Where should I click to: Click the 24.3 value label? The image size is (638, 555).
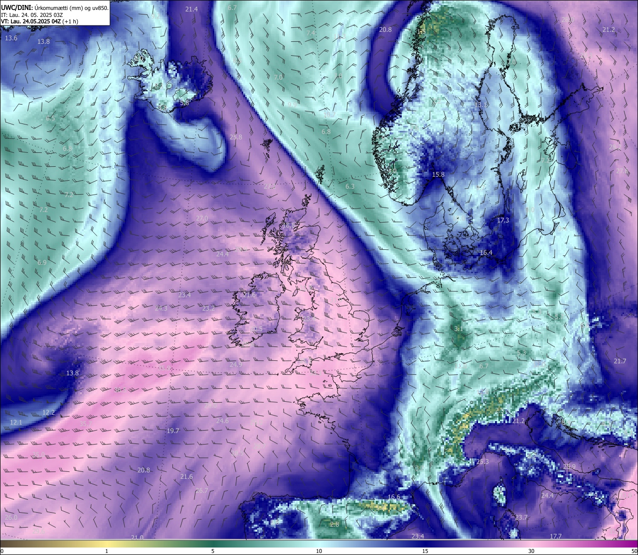pyautogui.click(x=161, y=309)
